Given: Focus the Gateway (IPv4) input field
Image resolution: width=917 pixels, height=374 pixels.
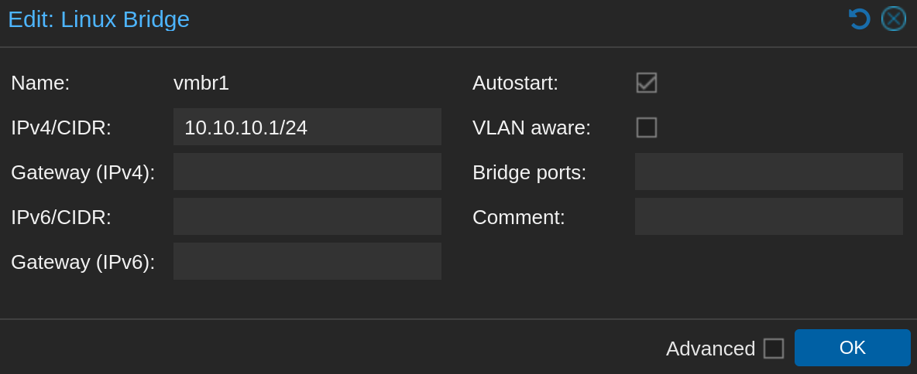Looking at the screenshot, I should (307, 172).
